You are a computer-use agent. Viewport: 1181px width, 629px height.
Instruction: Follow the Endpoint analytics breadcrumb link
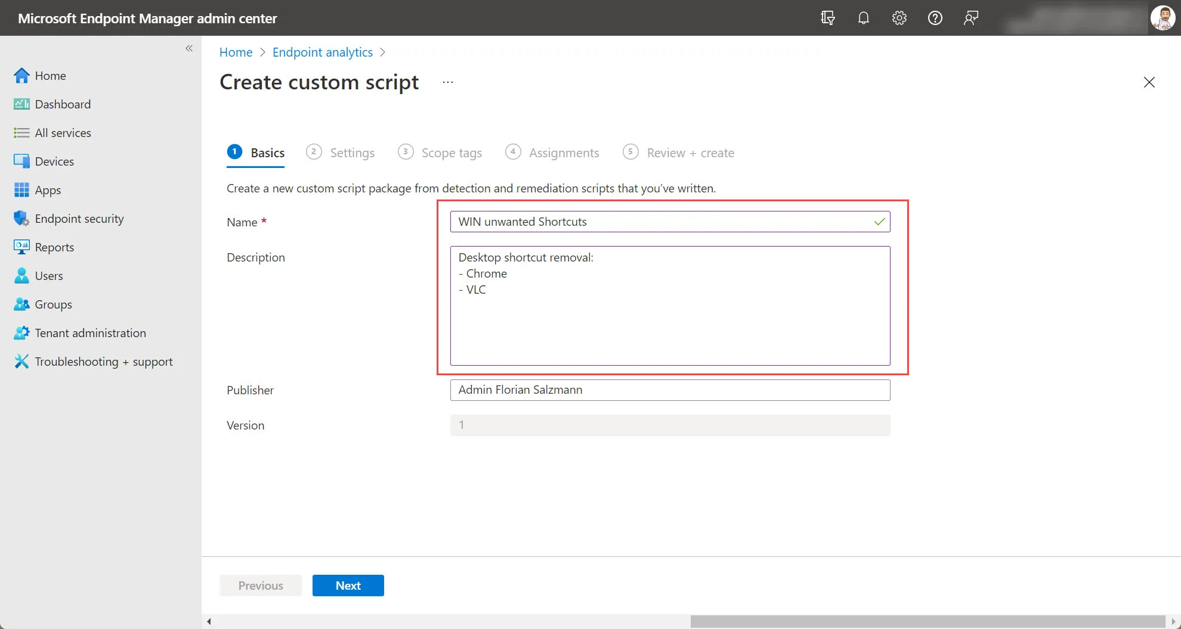click(323, 52)
